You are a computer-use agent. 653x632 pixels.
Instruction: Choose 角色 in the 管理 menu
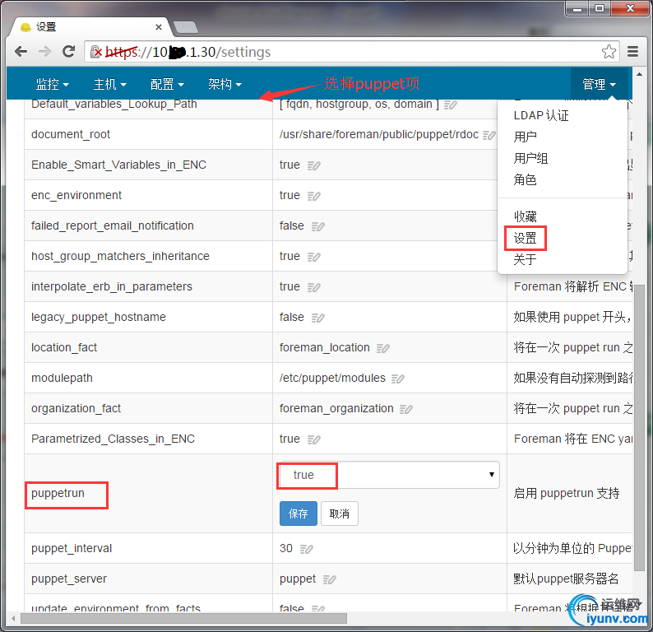coord(525,179)
